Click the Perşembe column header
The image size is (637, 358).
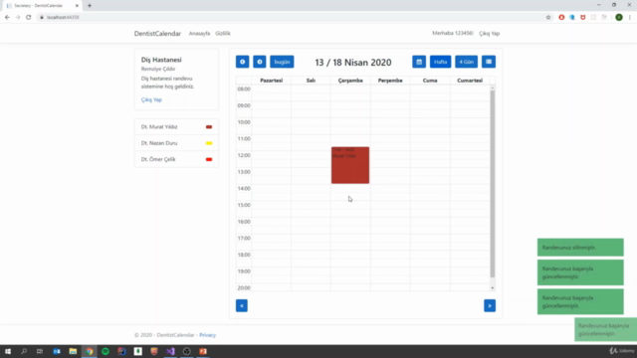(x=390, y=81)
